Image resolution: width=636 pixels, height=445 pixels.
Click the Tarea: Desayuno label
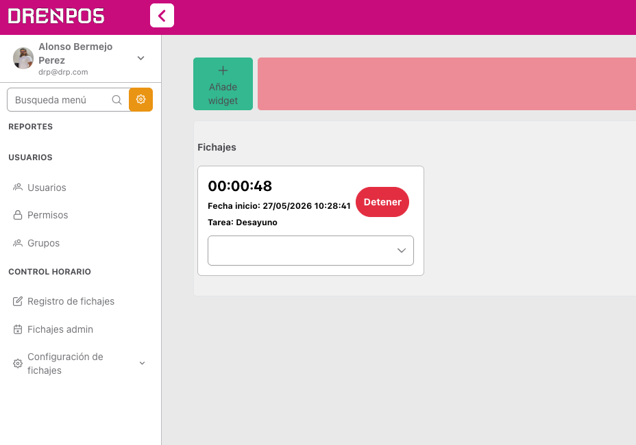(243, 222)
